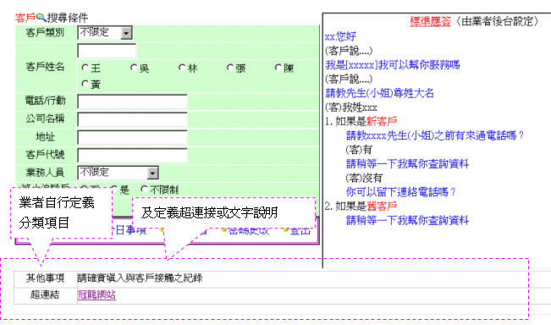Image resolution: width=551 pixels, height=325 pixels.
Task: Open the 客戶類別 不限定 combo box
Action: (105, 33)
